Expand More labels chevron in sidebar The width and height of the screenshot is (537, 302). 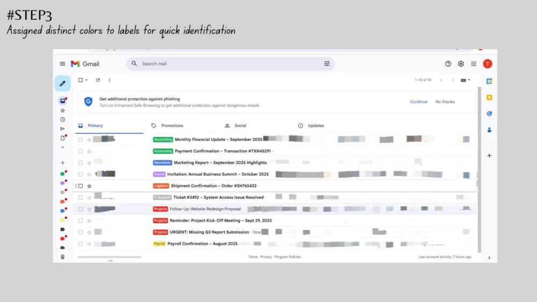pyautogui.click(x=62, y=147)
